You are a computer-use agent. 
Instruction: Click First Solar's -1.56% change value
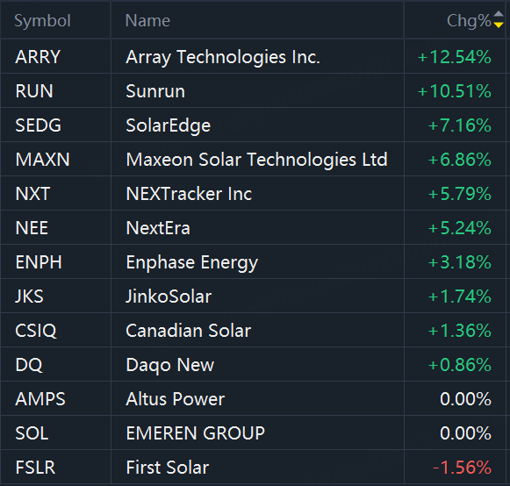click(462, 468)
